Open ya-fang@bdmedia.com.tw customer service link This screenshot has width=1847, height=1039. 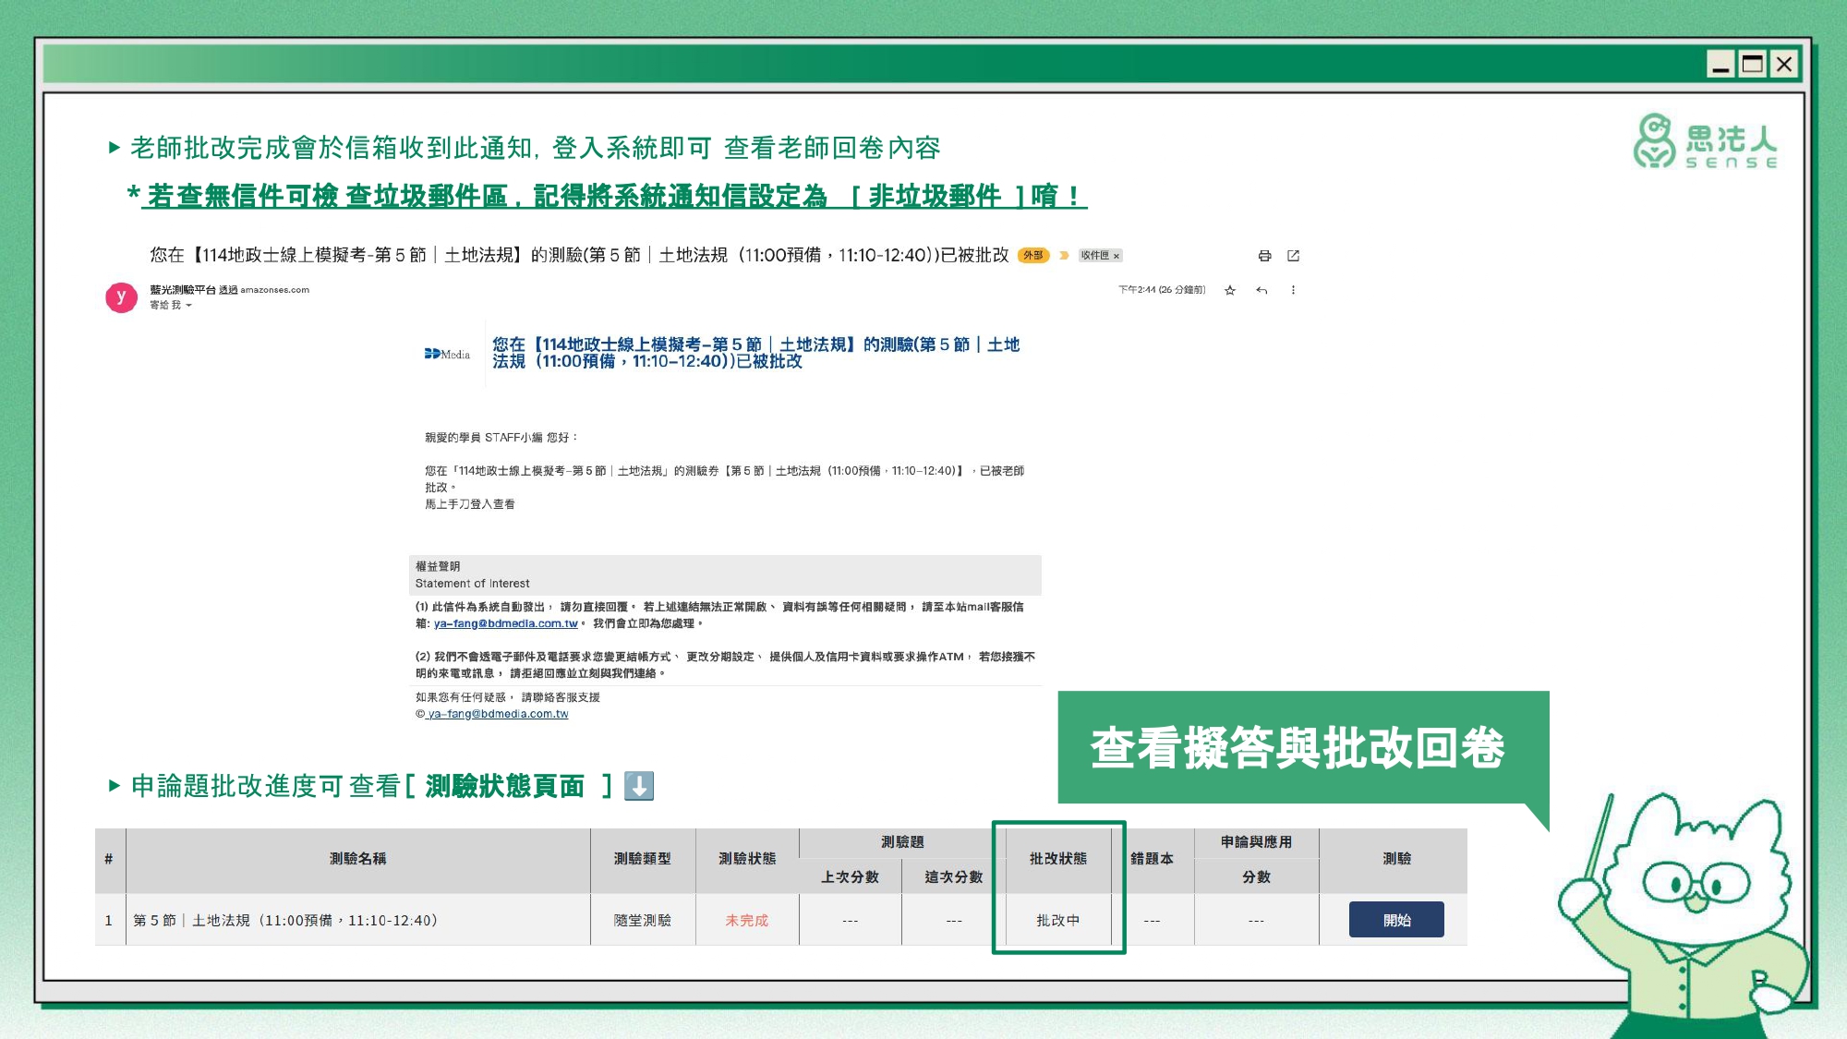pos(505,623)
